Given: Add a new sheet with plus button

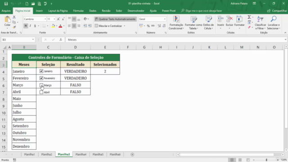Looking at the screenshot, I should [x=132, y=154].
